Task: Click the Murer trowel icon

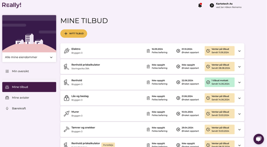Action: (67, 114)
